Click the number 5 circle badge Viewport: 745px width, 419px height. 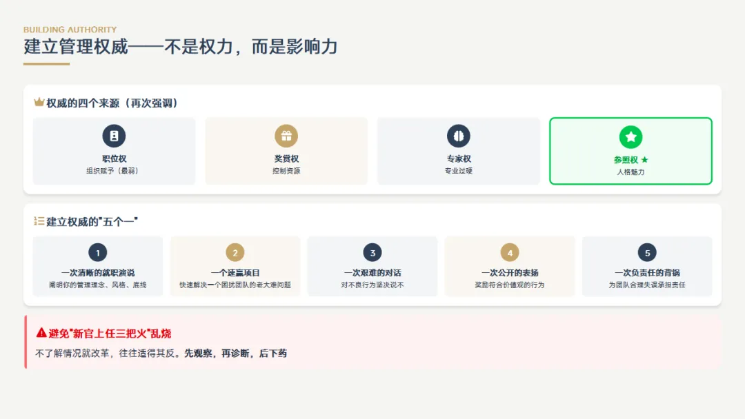[x=647, y=252]
